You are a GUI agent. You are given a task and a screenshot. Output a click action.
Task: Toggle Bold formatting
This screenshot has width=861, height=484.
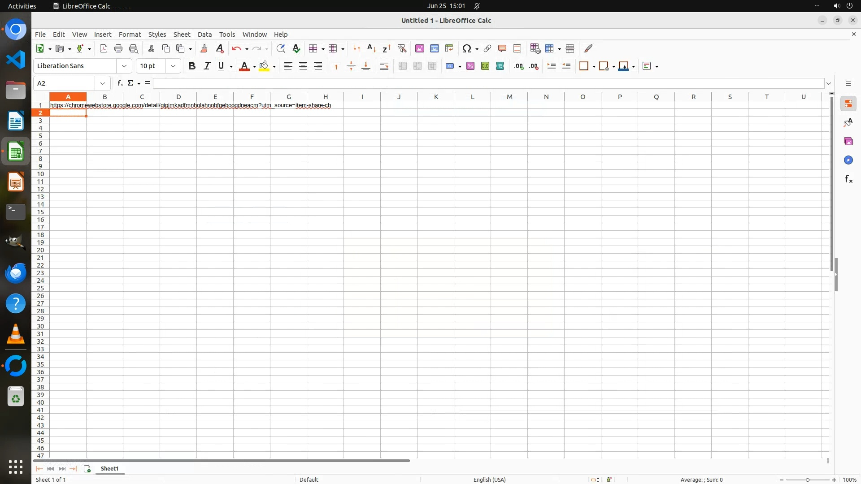(192, 66)
